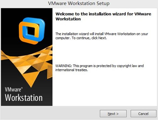Click the copyright WARNING paragraph
Viewport: 158px width, 120px height.
99,68
